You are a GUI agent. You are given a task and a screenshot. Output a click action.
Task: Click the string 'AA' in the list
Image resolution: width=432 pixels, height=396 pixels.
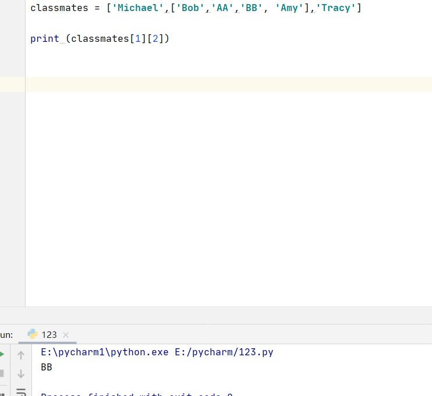pyautogui.click(x=222, y=8)
